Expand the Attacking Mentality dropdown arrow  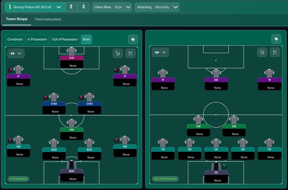(175, 7)
